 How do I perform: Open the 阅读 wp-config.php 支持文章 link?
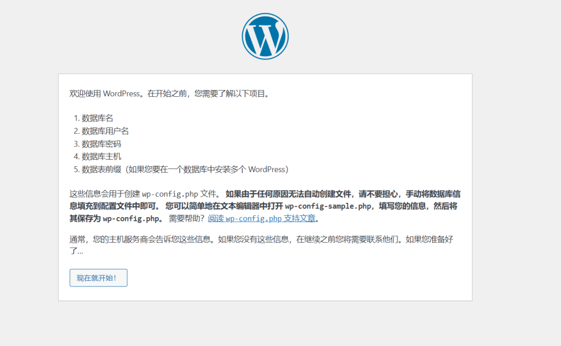point(261,218)
